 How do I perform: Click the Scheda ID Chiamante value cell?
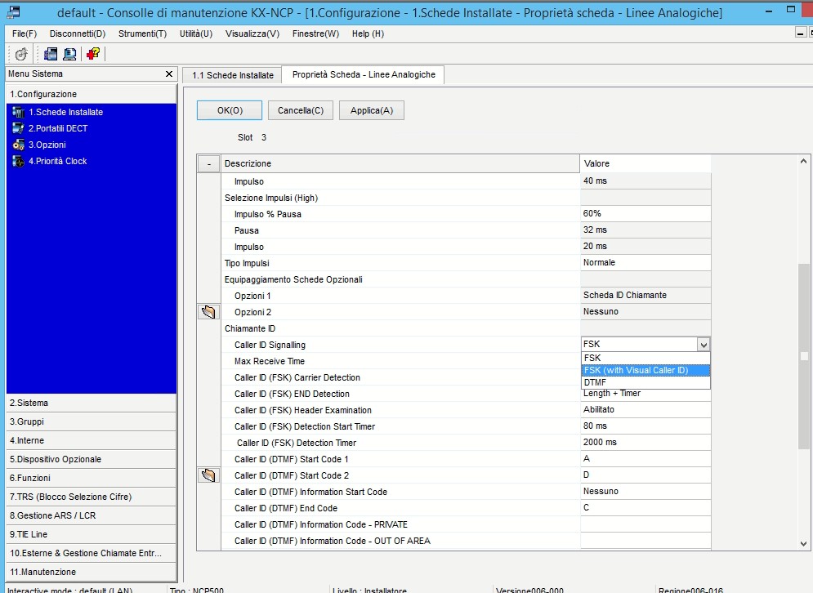pyautogui.click(x=645, y=295)
